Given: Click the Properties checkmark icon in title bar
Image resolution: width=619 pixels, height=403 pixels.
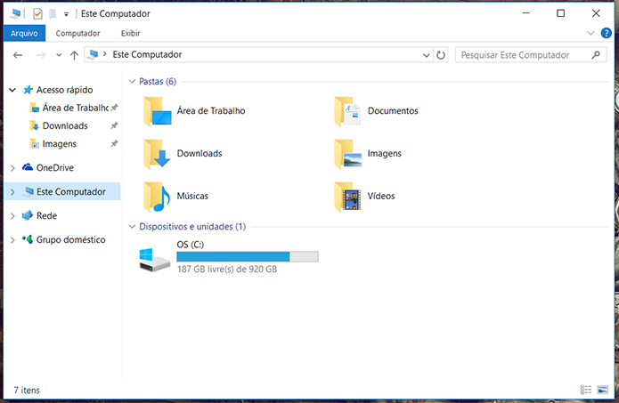Looking at the screenshot, I should click(37, 14).
